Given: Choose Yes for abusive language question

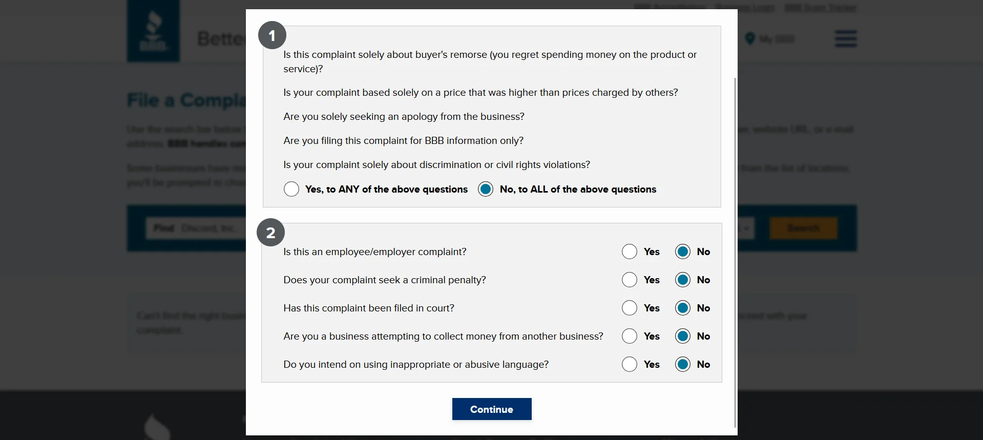Looking at the screenshot, I should coord(630,365).
